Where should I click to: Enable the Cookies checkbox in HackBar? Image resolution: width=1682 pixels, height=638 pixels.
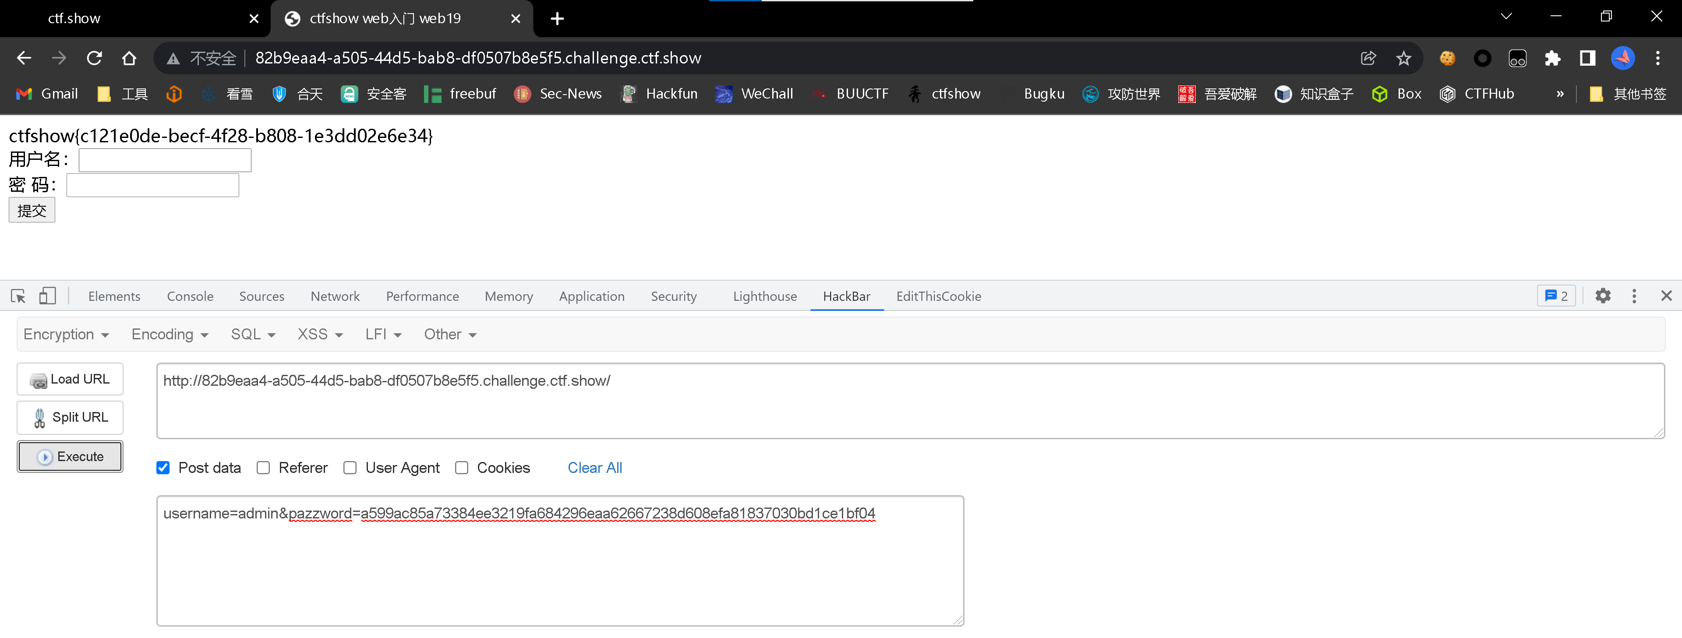click(x=462, y=468)
